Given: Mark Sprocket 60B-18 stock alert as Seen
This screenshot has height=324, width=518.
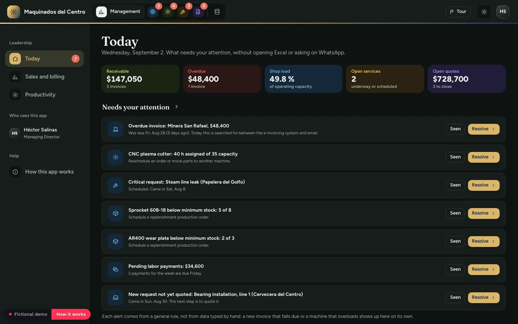Looking at the screenshot, I should [455, 213].
